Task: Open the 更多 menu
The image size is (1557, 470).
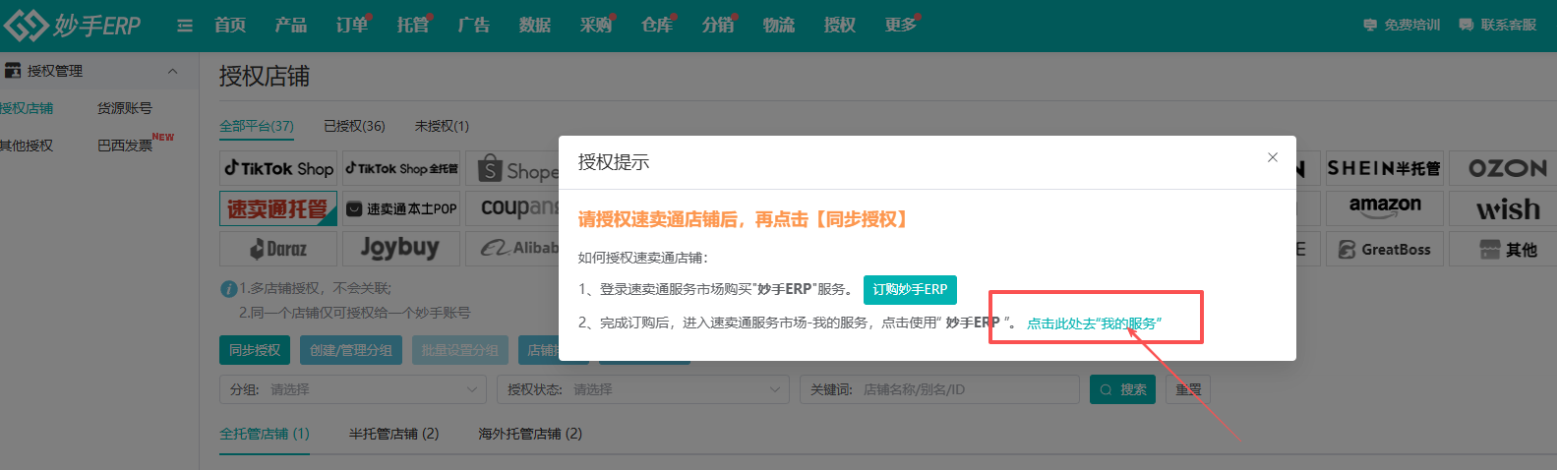Action: tap(901, 26)
